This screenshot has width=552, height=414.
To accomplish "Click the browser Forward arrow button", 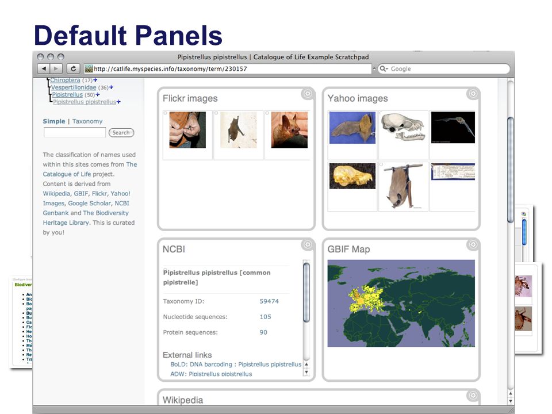I will click(56, 68).
